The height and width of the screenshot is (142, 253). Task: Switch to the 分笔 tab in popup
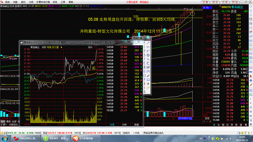(112, 124)
